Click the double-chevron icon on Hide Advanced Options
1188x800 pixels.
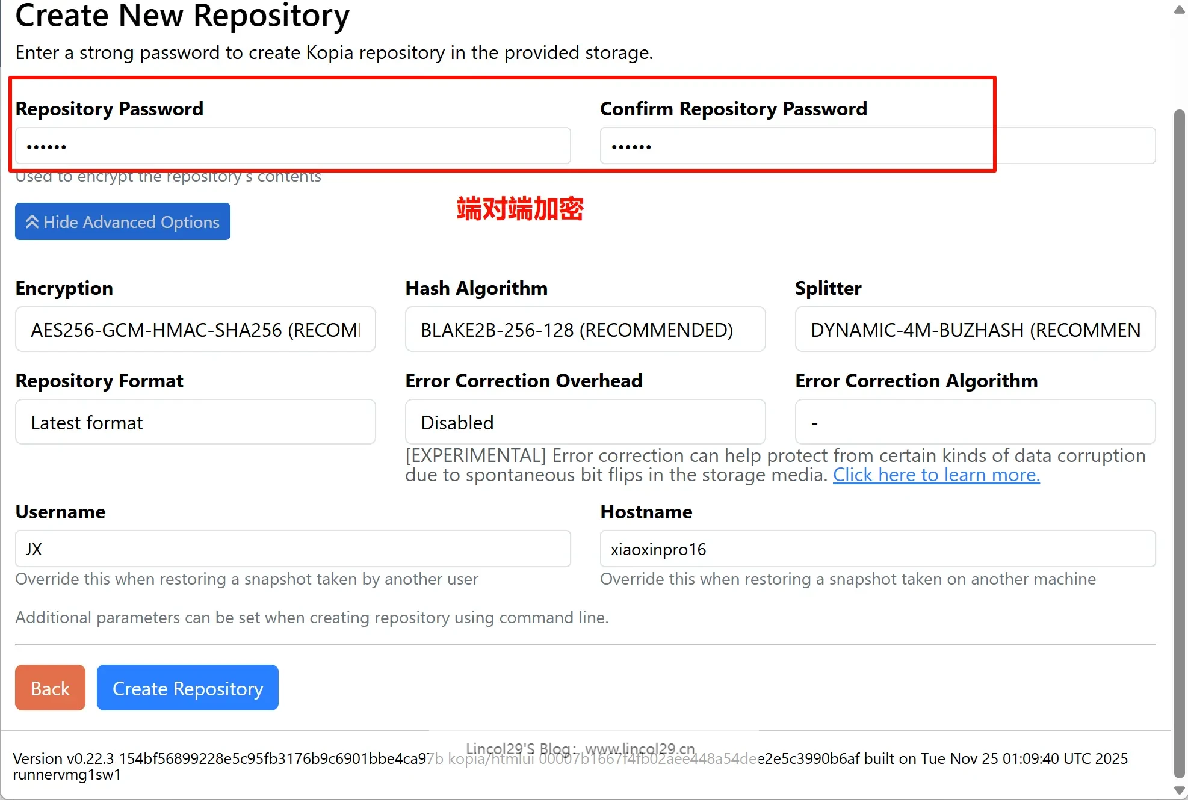(x=32, y=222)
